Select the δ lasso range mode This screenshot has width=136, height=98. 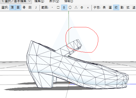(x=64, y=8)
